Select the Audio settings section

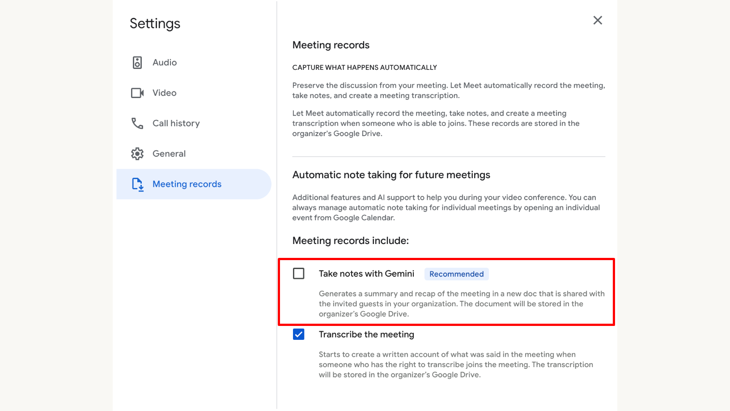pyautogui.click(x=164, y=62)
